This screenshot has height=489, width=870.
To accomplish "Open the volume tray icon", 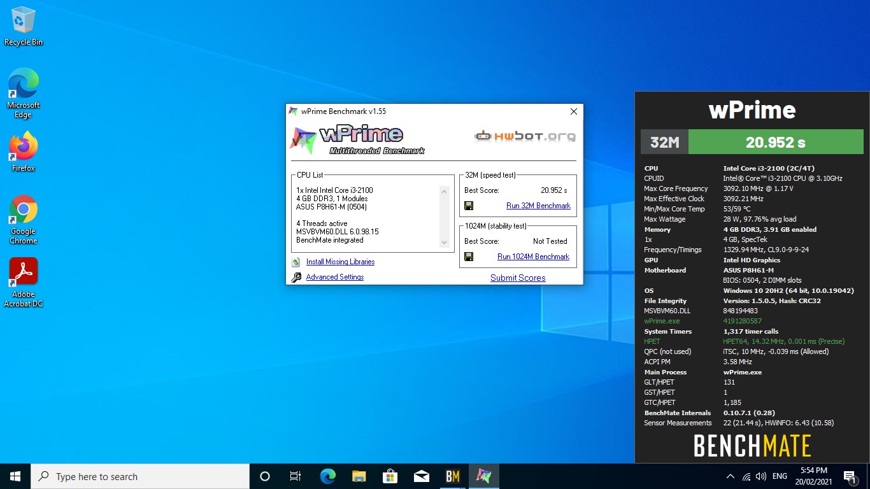I will pyautogui.click(x=761, y=476).
